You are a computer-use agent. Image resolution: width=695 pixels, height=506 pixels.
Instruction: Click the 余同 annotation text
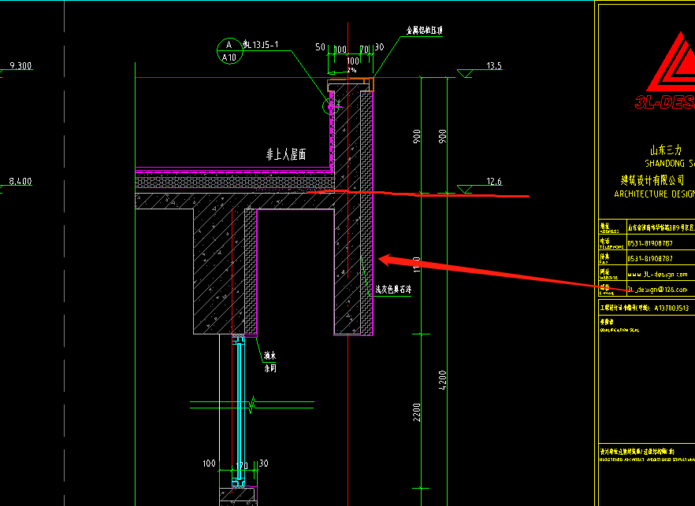[270, 367]
